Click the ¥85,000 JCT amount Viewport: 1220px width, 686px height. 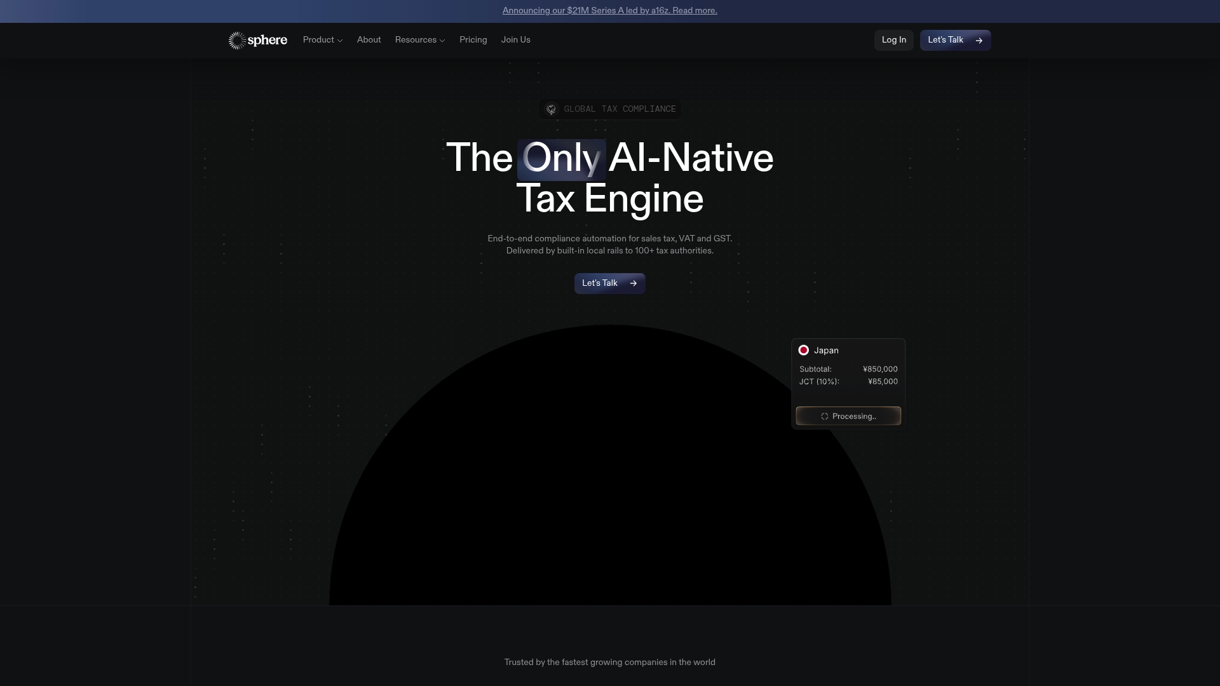[x=883, y=382]
